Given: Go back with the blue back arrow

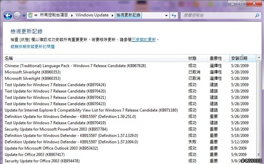Looking at the screenshot, I should click(8, 16).
